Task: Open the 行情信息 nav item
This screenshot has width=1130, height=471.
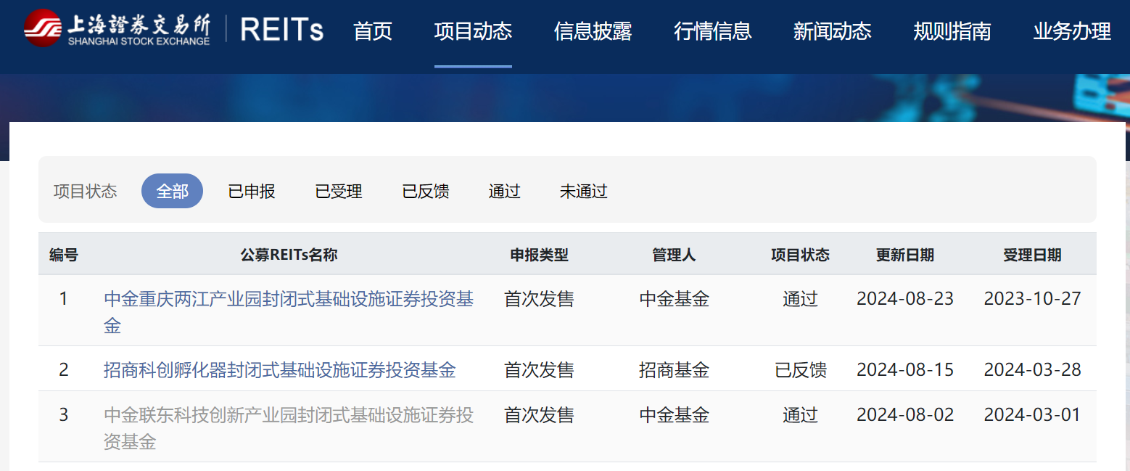Action: pyautogui.click(x=713, y=31)
